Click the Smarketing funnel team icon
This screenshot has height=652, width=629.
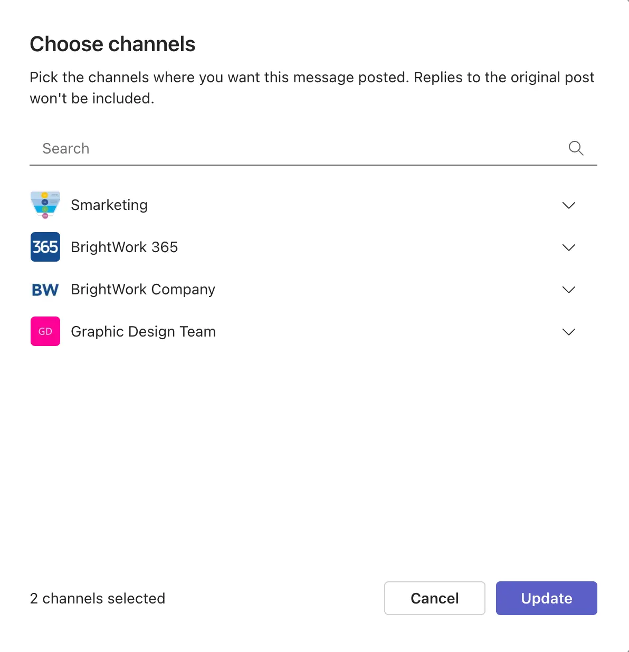coord(45,205)
